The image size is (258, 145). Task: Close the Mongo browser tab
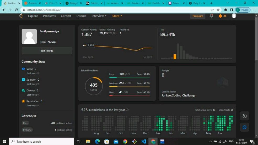pos(81,3)
